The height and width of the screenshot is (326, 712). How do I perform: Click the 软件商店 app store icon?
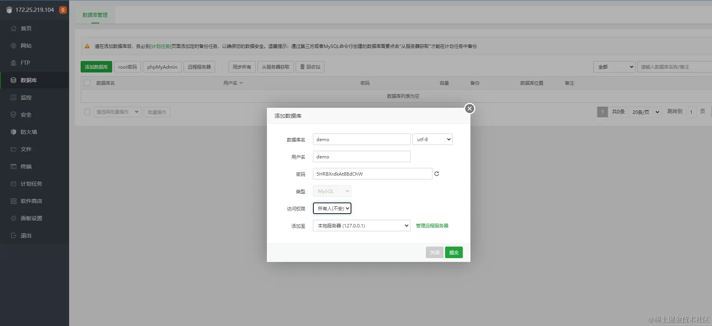(13, 201)
